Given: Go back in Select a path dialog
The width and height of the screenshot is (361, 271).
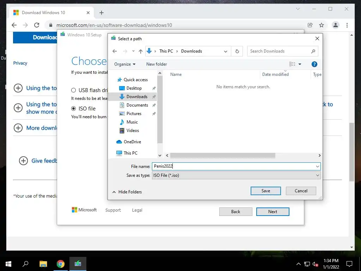Looking at the screenshot, I should coord(115,51).
